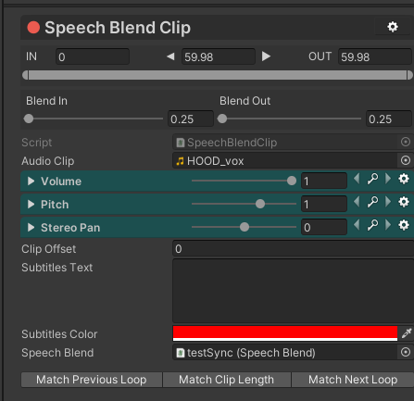
Task: Open the Volume gear settings
Action: 404,179
